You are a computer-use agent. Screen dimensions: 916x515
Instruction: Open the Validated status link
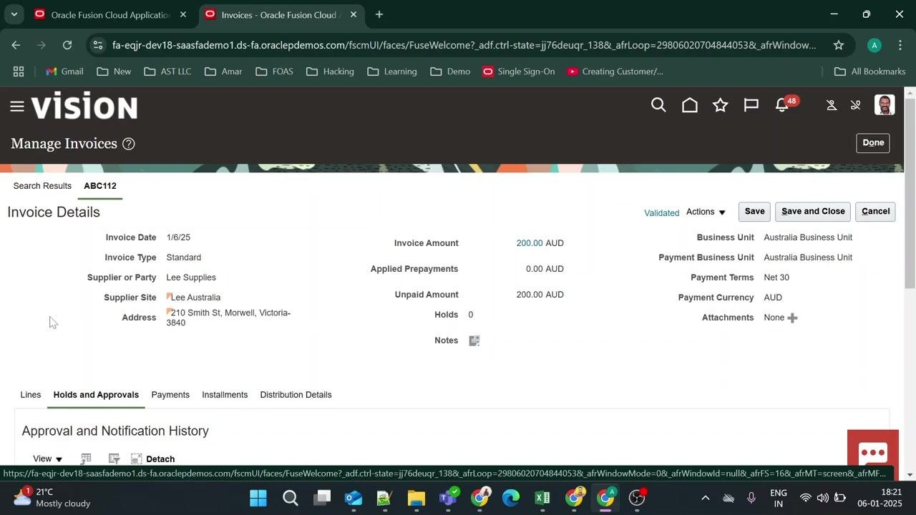click(661, 213)
